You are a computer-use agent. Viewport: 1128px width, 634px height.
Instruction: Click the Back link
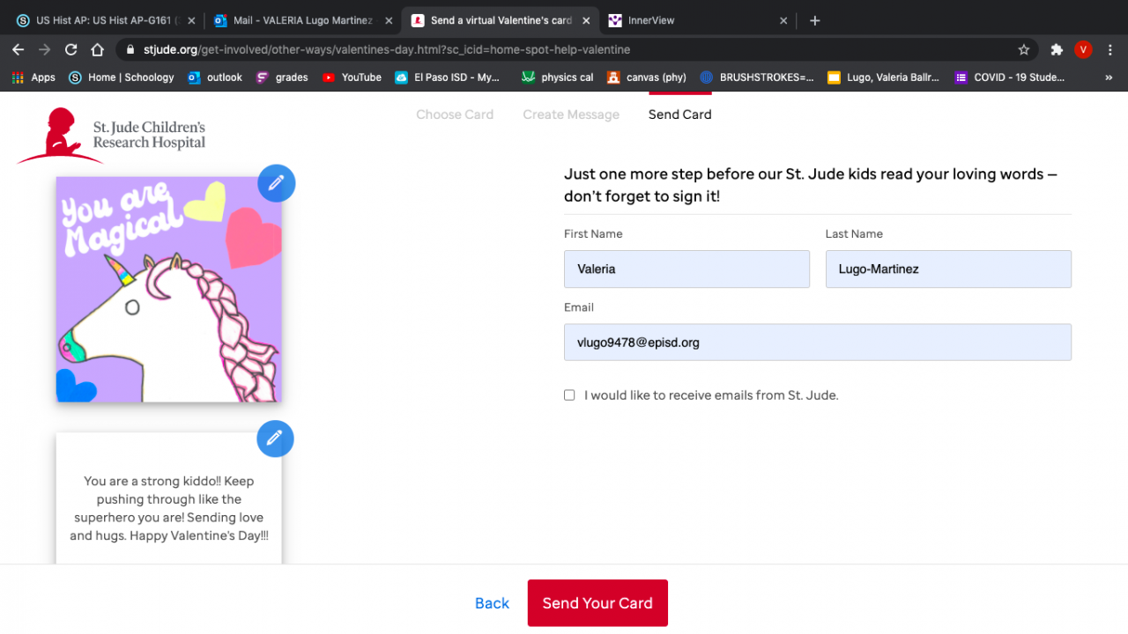[x=492, y=603]
